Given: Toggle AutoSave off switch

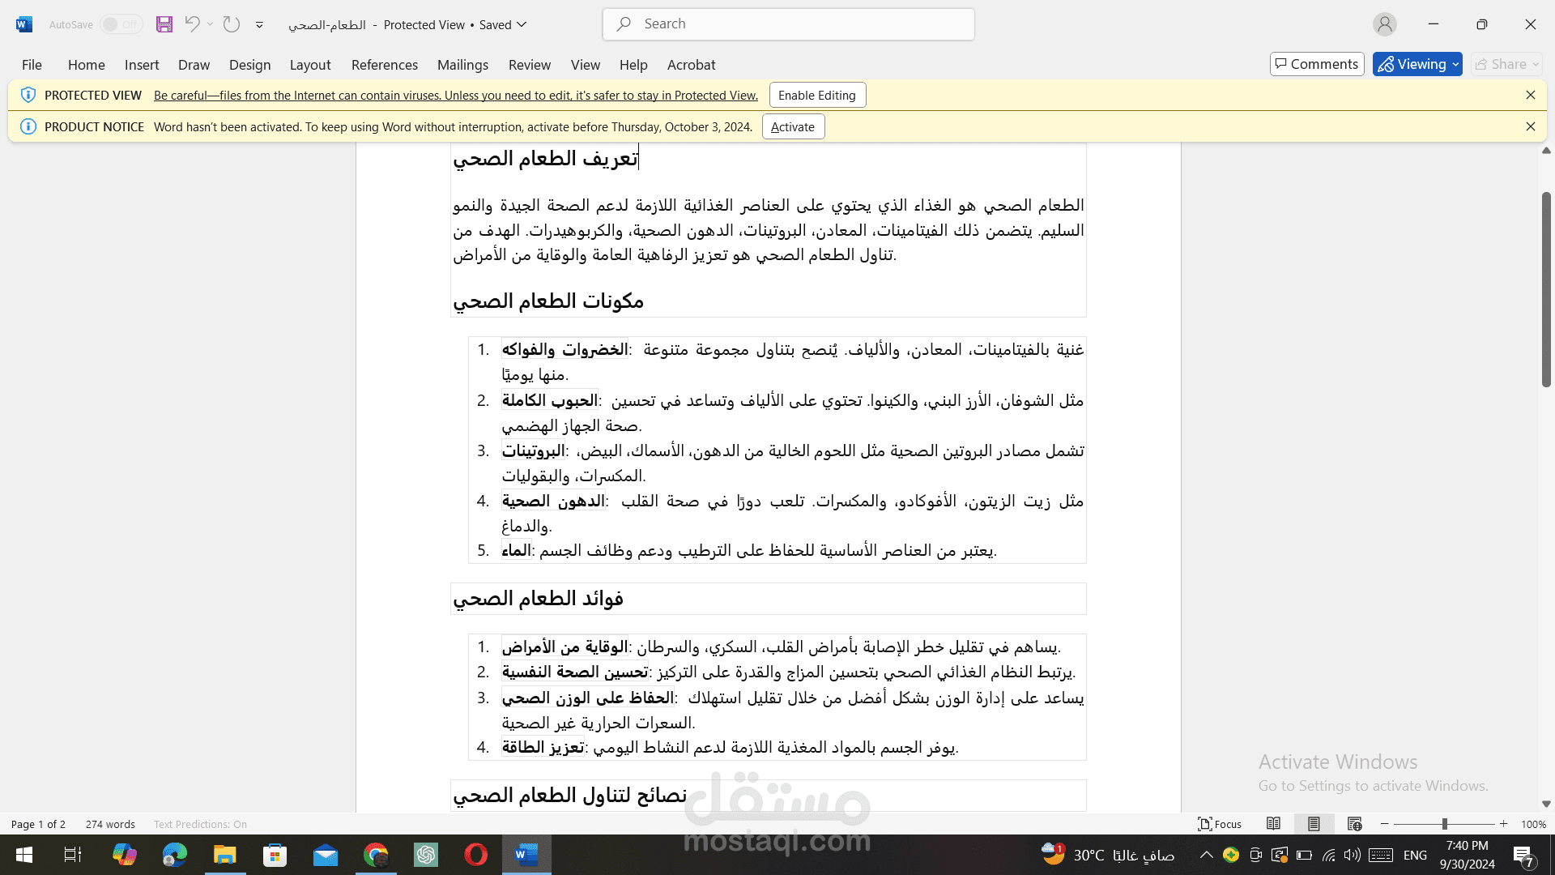Looking at the screenshot, I should coord(120,24).
